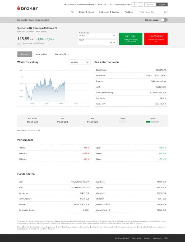Click the S broker logo
The width and height of the screenshot is (185, 242).
27,8
